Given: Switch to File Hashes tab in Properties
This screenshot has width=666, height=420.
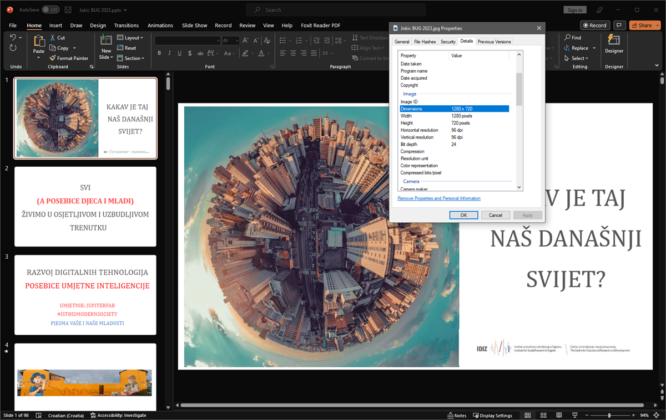Looking at the screenshot, I should tap(425, 42).
